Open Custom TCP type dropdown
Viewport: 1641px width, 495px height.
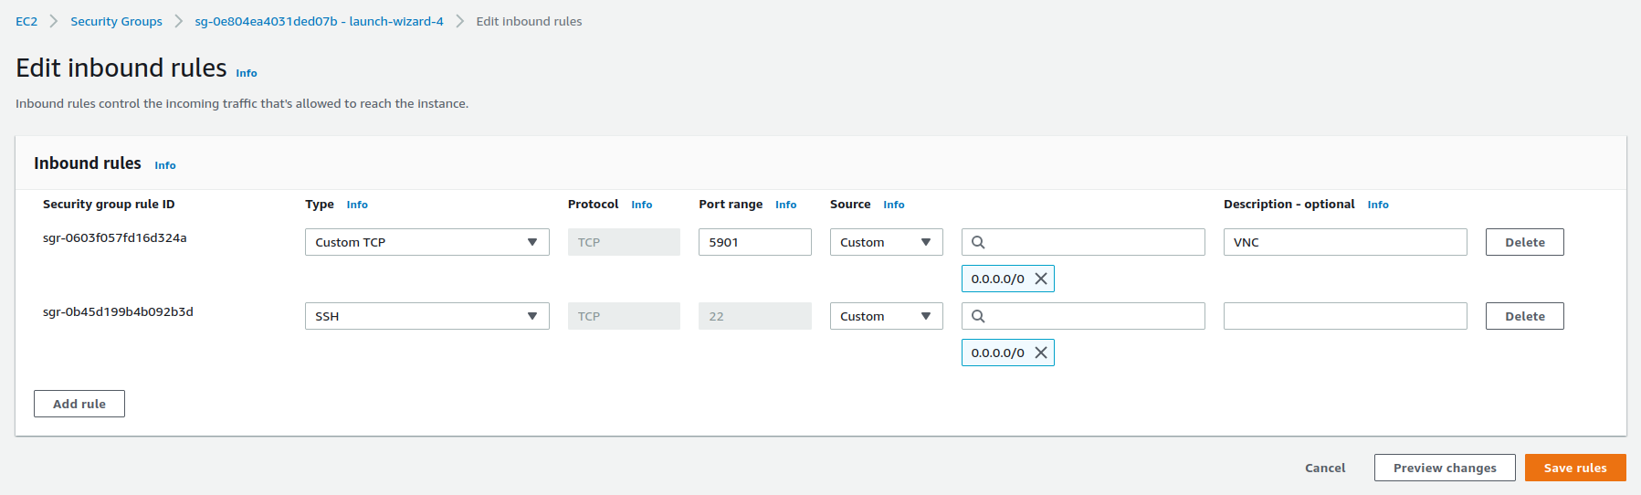(x=426, y=242)
